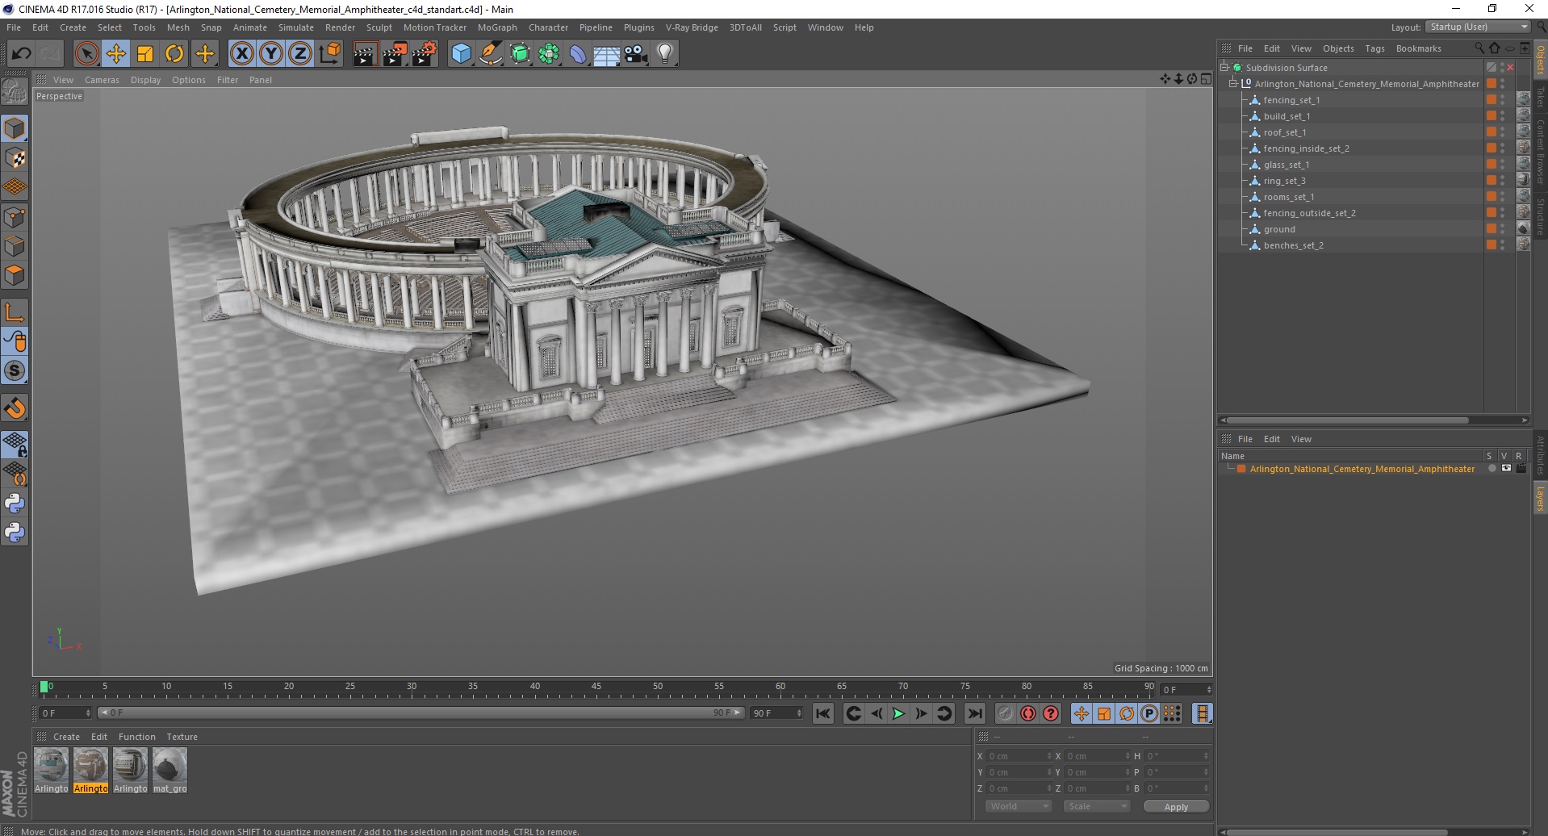1548x836 pixels.
Task: Open the Simulate menu
Action: [x=296, y=27]
